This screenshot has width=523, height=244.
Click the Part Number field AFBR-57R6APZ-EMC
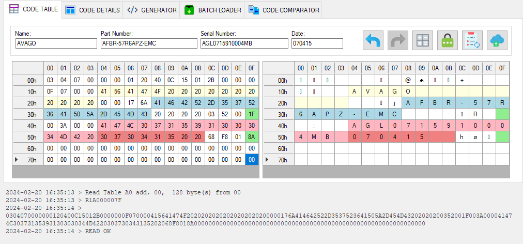tap(149, 43)
